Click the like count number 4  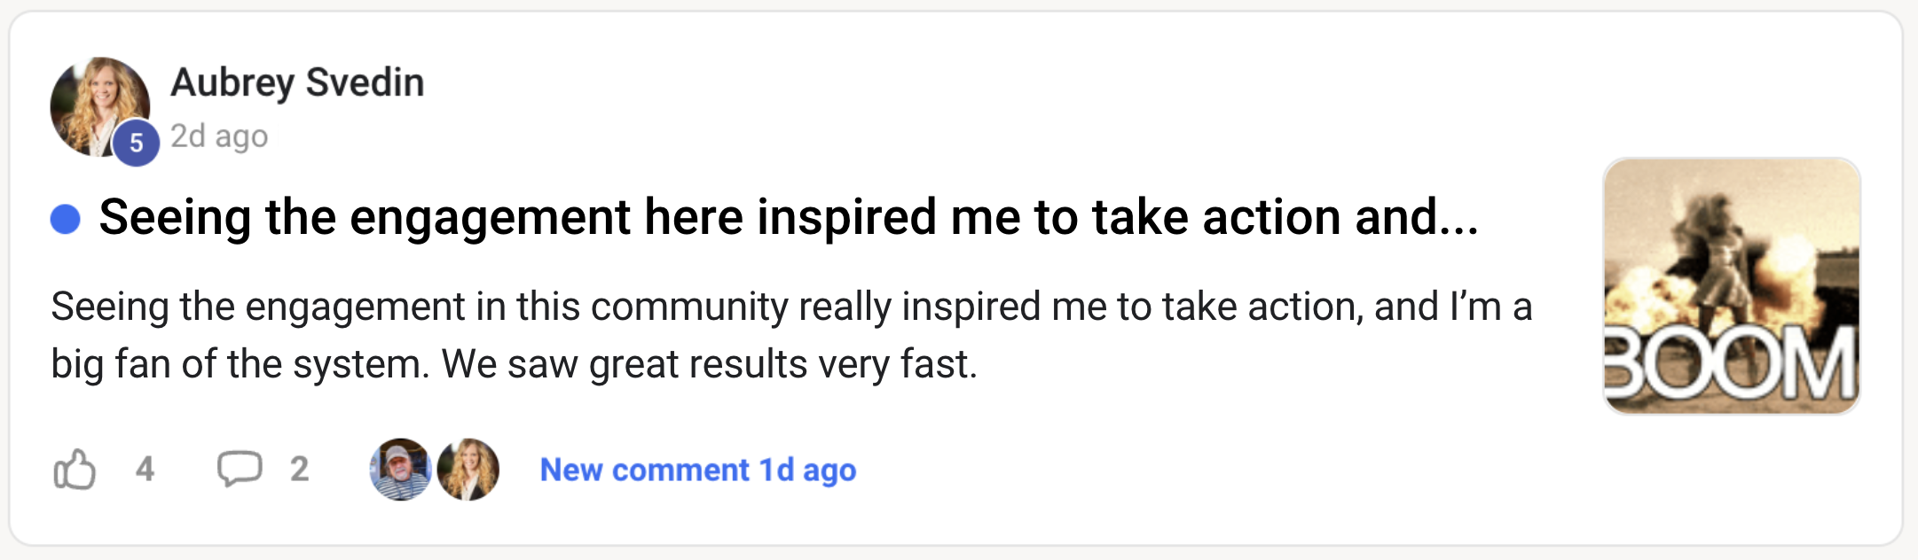click(x=145, y=469)
